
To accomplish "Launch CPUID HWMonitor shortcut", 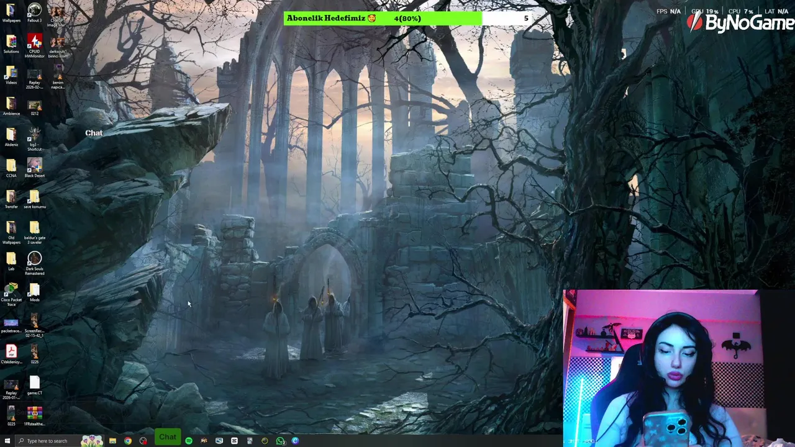I will coord(34,46).
